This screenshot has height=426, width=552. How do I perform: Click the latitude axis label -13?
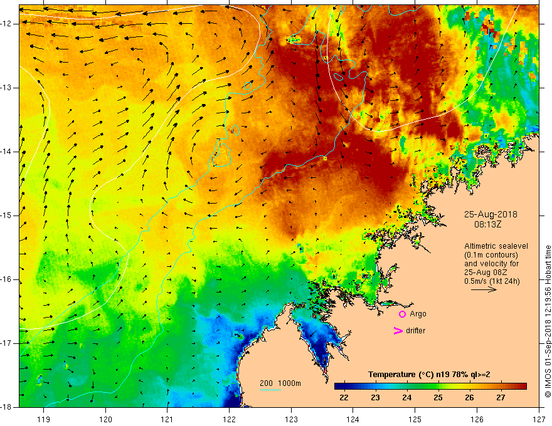(x=6, y=88)
